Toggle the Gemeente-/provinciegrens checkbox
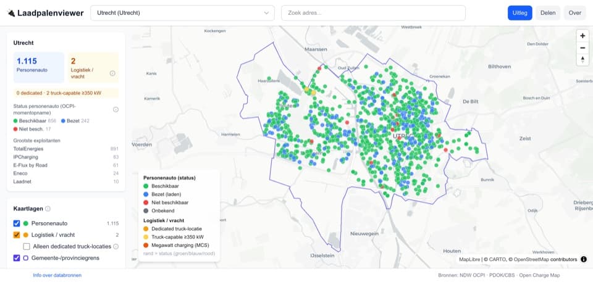 17,258
